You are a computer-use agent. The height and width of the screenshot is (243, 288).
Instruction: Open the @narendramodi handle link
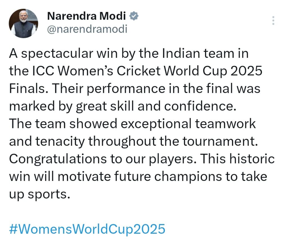87,29
